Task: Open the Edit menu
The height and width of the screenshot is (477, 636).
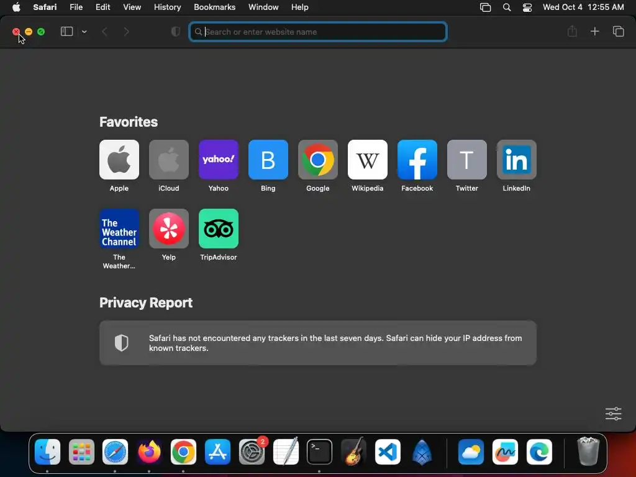Action: tap(102, 7)
